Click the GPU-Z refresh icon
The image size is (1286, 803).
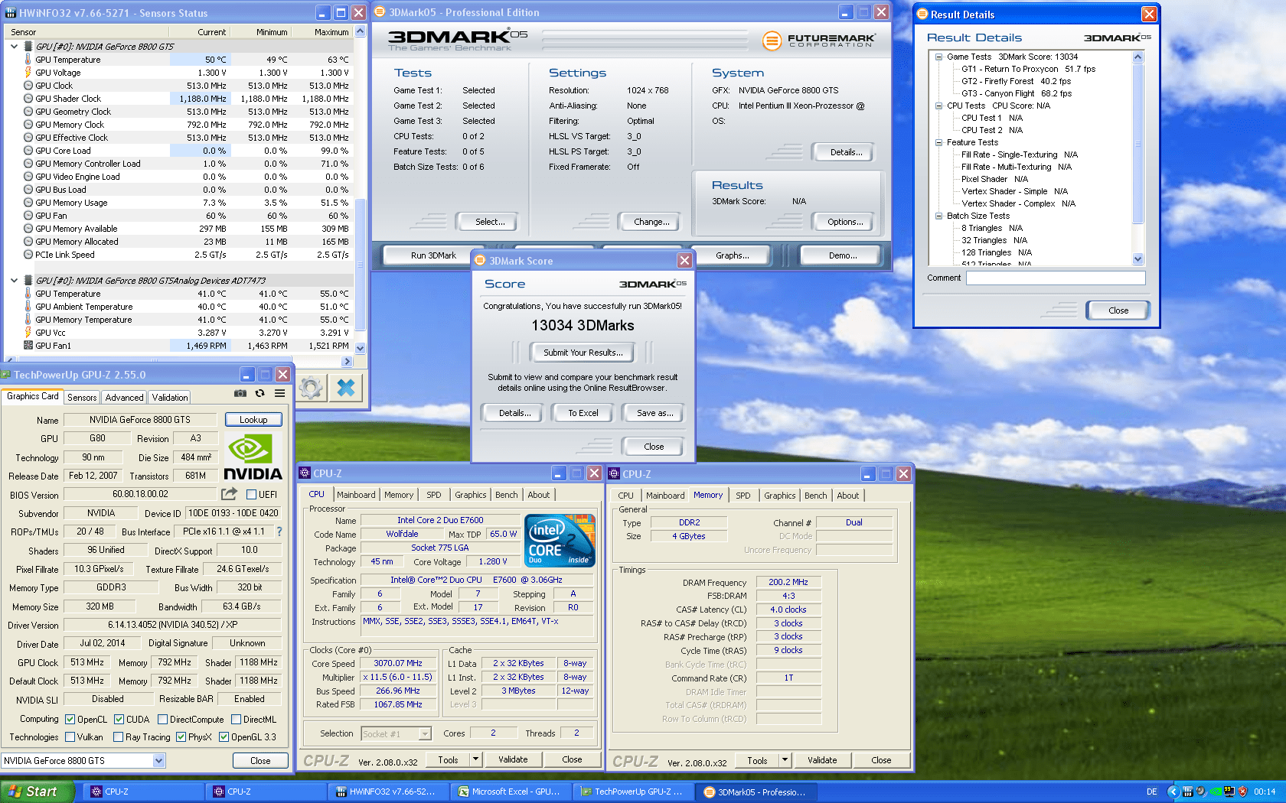pyautogui.click(x=260, y=393)
